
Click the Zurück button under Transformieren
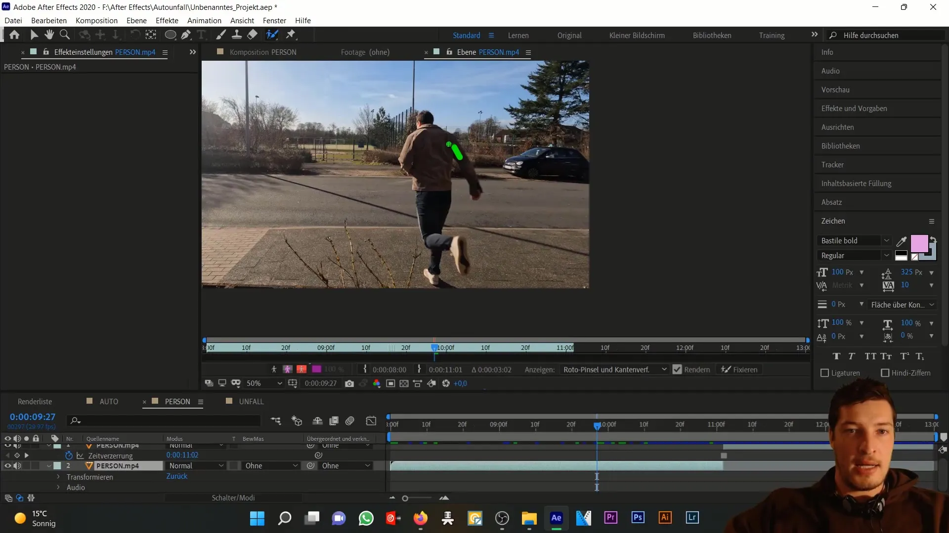tap(176, 476)
